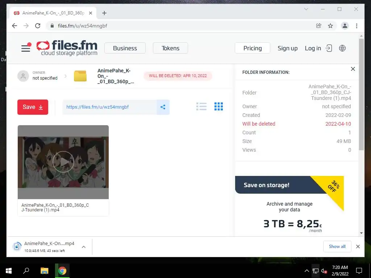Open the Chrome profile avatar

coord(345,26)
